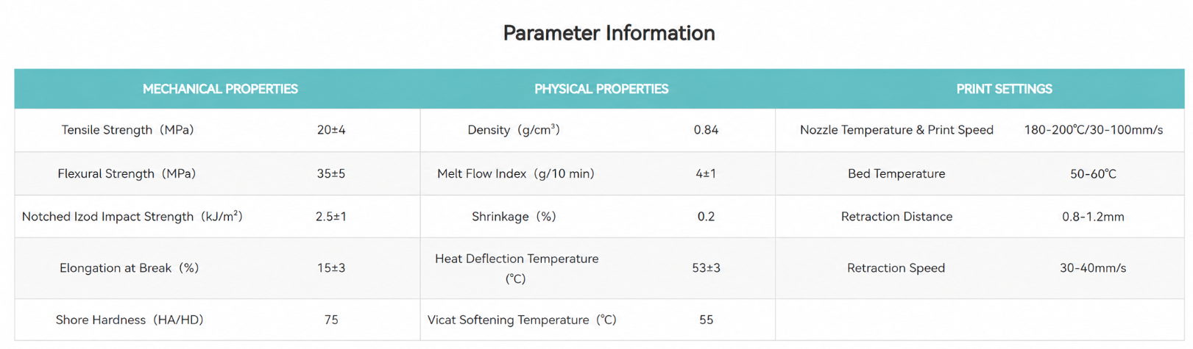This screenshot has height=349, width=1193.
Task: Click the Flexural Strength (MPa) label
Action: pyautogui.click(x=127, y=174)
